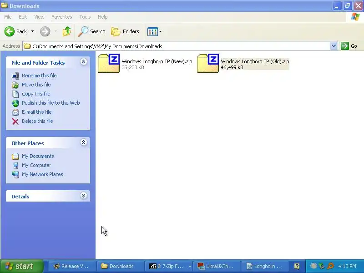Click the Up folder icon
The image size is (364, 273).
click(67, 31)
